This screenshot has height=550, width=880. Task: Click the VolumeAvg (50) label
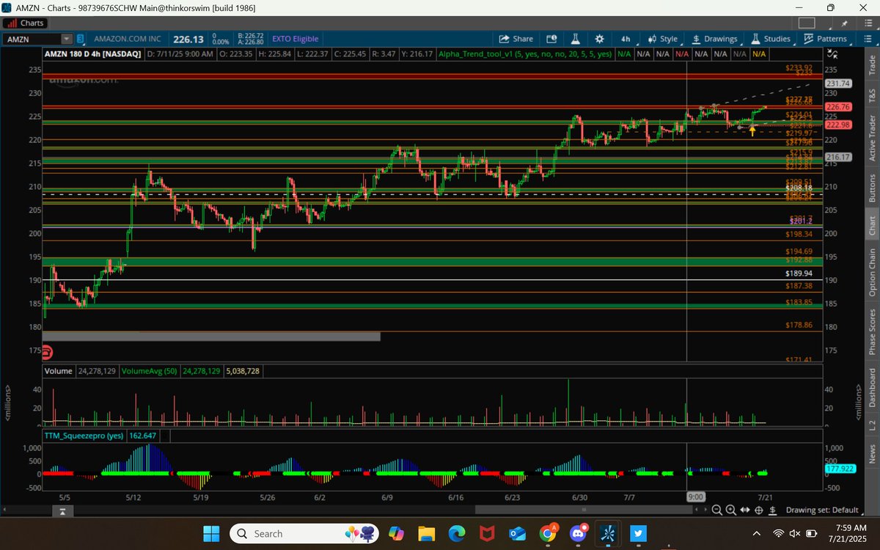tap(148, 371)
